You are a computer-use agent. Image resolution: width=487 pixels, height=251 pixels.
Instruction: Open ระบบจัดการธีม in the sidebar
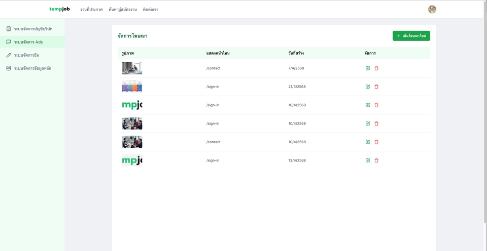pyautogui.click(x=32, y=55)
